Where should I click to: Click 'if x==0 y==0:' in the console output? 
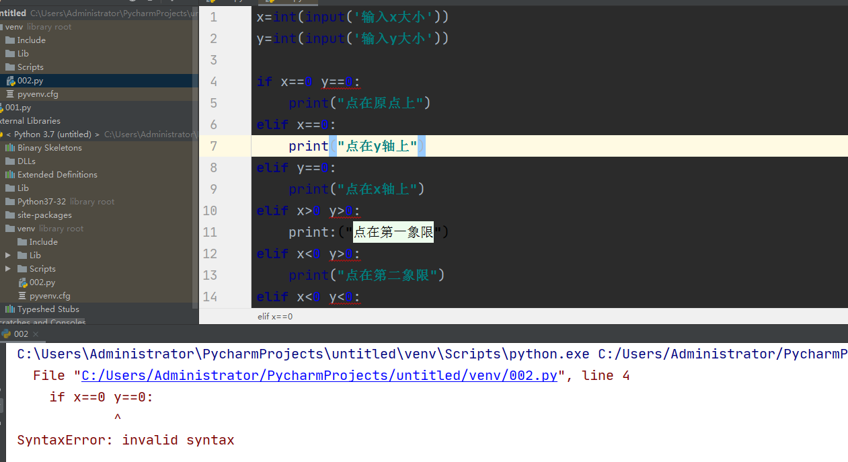pyautogui.click(x=102, y=397)
